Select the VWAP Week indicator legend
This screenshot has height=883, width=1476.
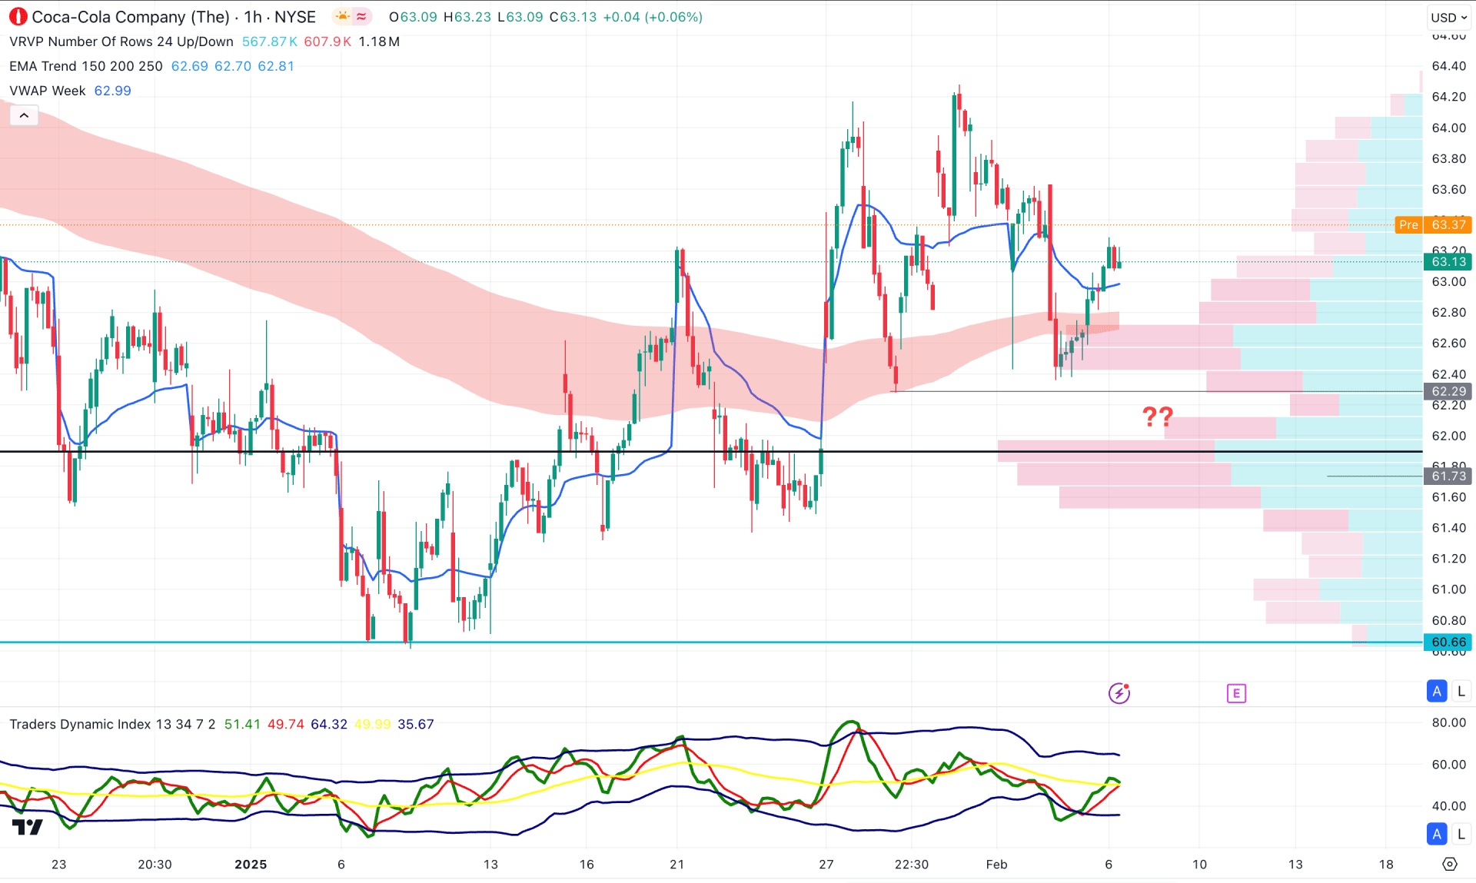[48, 91]
